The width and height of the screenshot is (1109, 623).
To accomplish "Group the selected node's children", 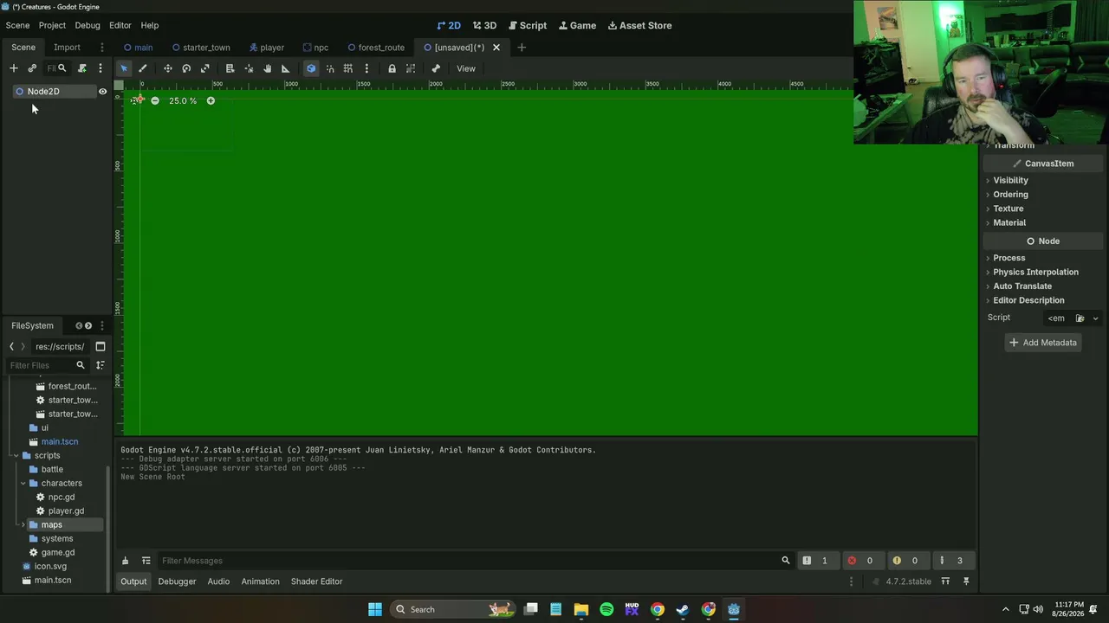I will point(411,68).
